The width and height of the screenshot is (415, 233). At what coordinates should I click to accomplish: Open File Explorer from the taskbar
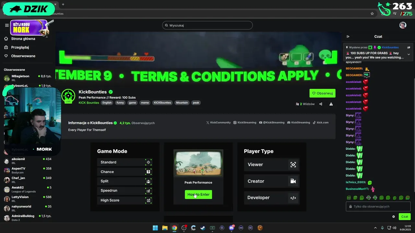165,228
